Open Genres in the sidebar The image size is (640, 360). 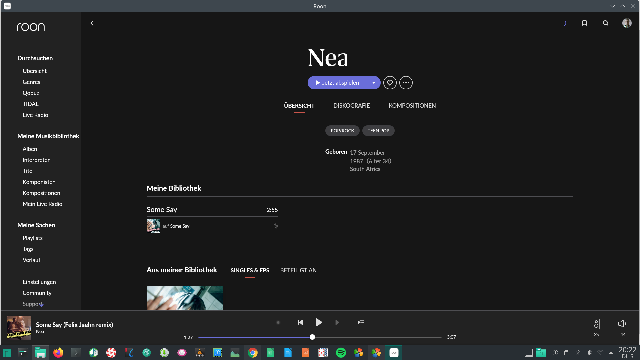[31, 82]
